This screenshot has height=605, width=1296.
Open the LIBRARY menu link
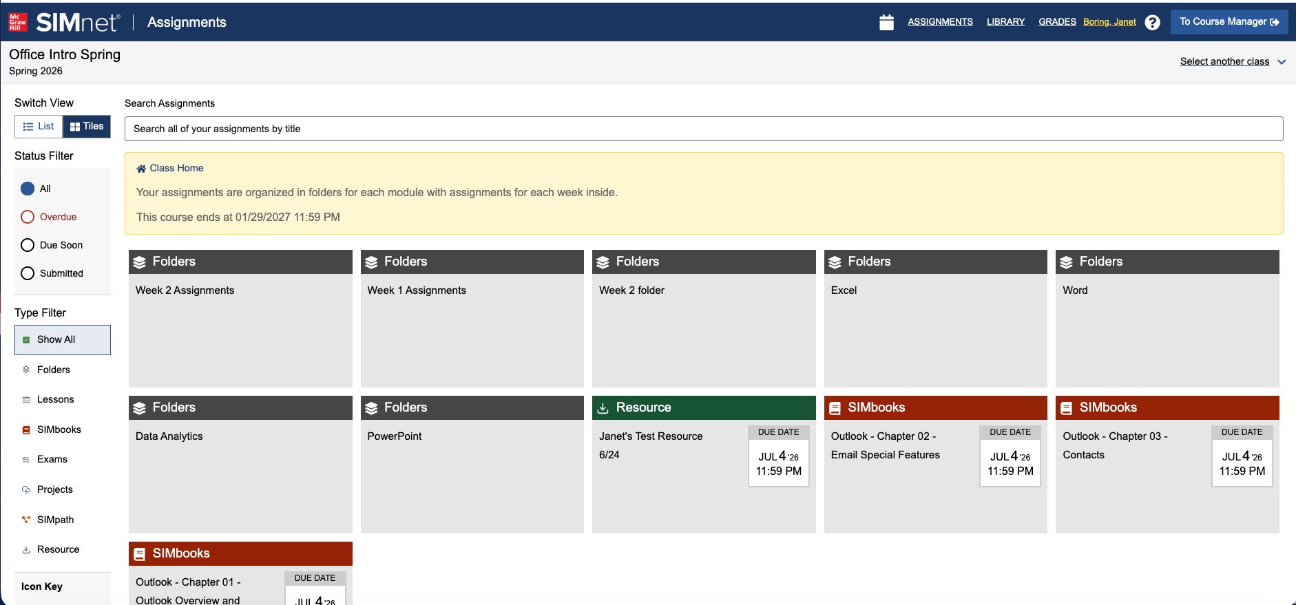click(1005, 22)
